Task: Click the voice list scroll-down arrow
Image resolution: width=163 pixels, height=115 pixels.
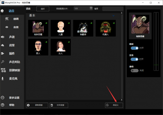Action: (x=121, y=100)
